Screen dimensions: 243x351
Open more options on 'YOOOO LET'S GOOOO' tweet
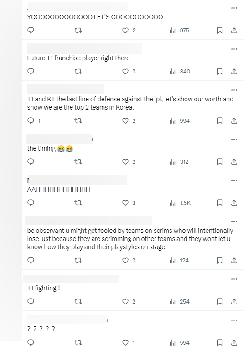pyautogui.click(x=234, y=8)
